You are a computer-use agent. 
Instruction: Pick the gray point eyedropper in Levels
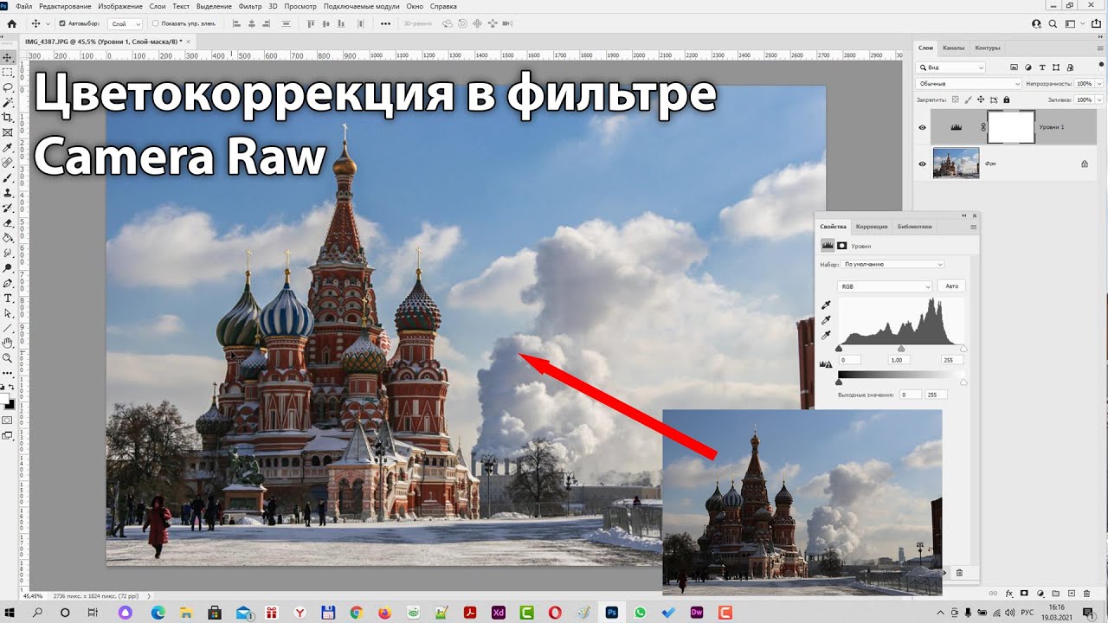(826, 320)
